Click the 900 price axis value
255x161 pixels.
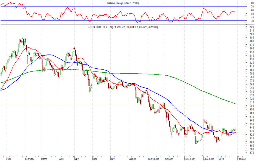pos(252,34)
